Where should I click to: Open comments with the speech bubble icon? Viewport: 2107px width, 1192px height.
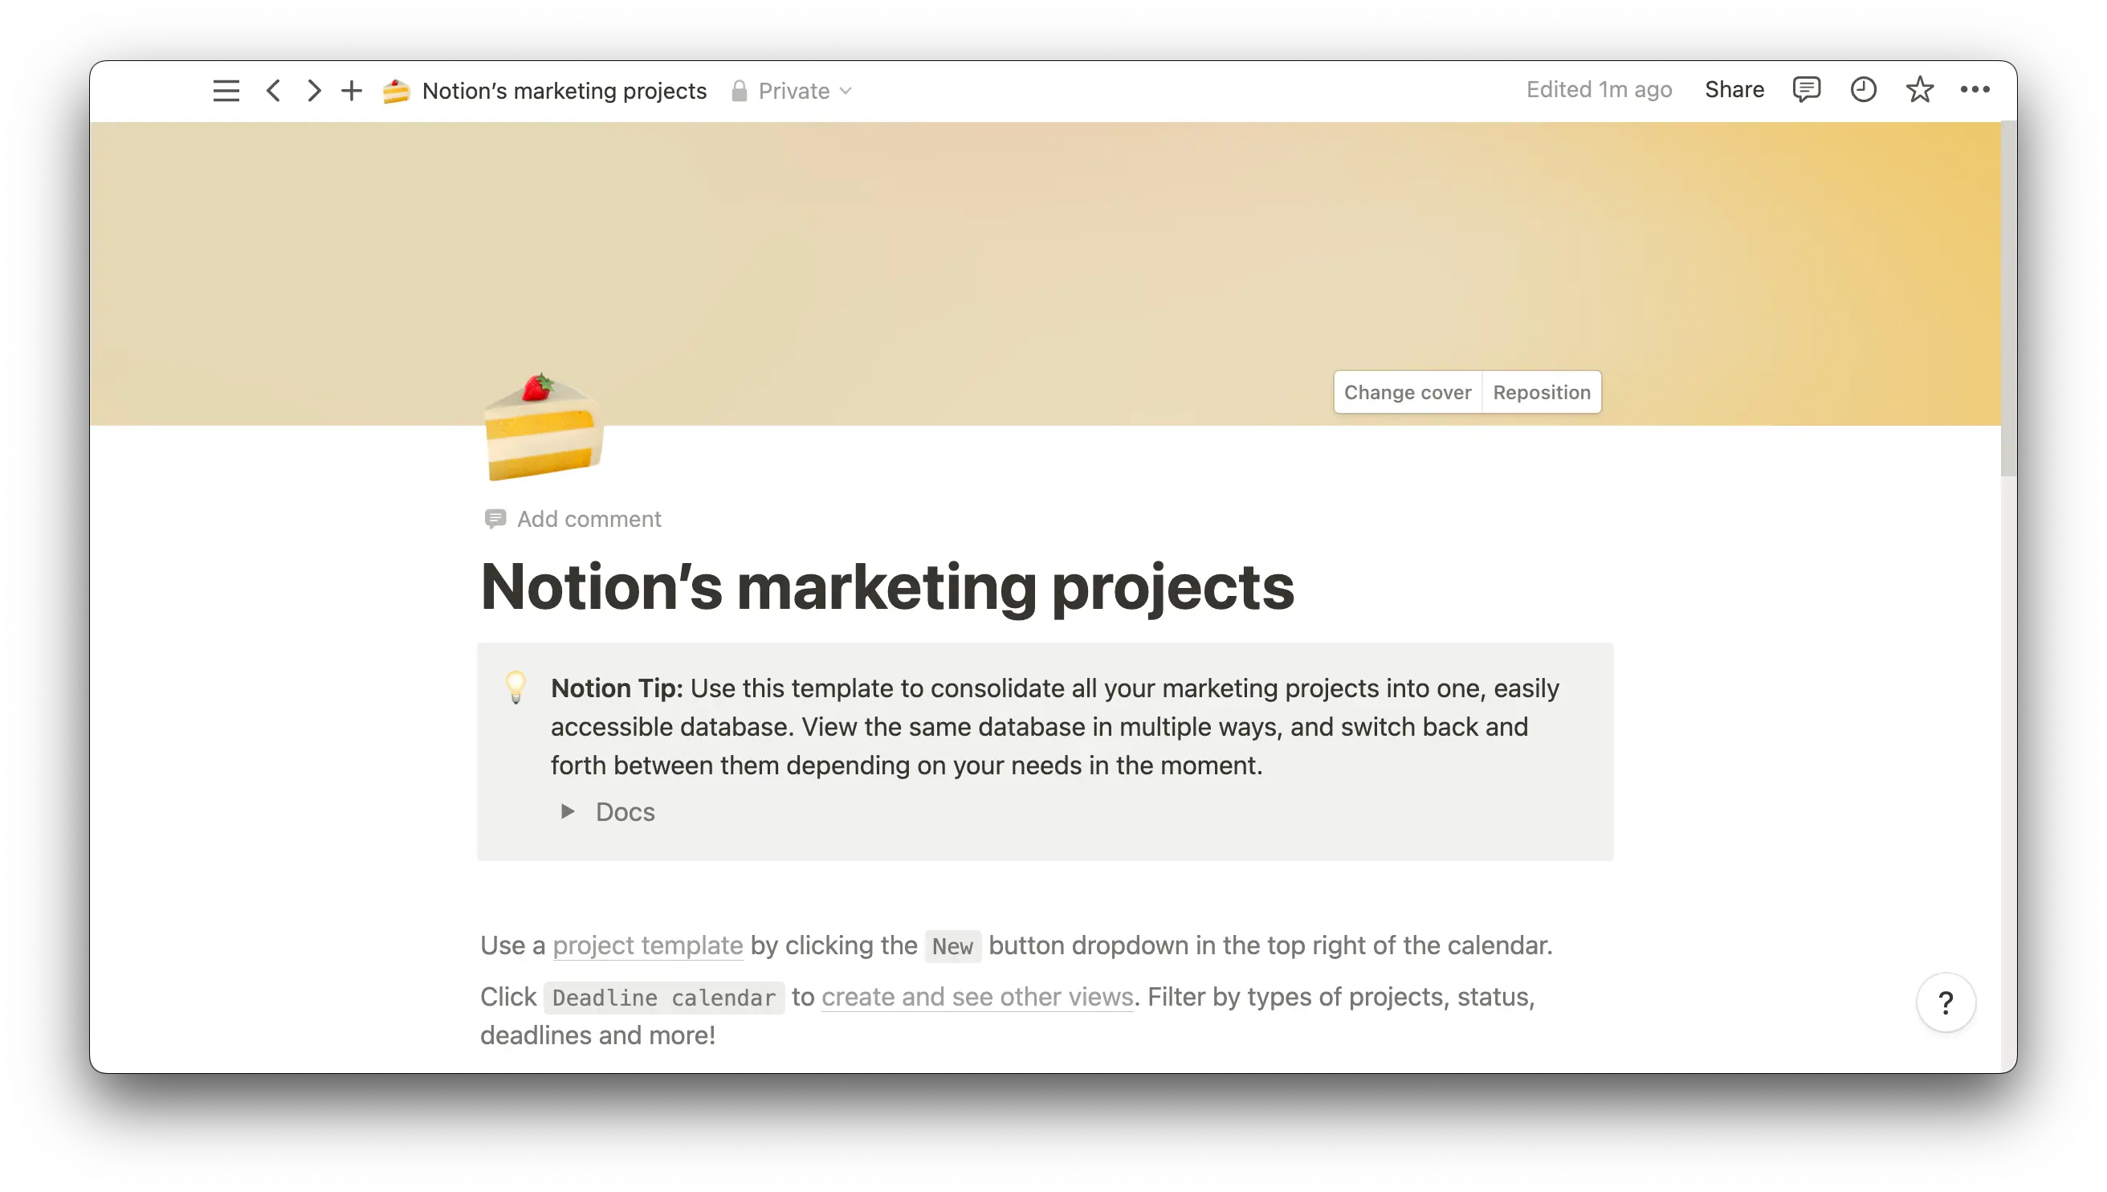tap(1807, 89)
